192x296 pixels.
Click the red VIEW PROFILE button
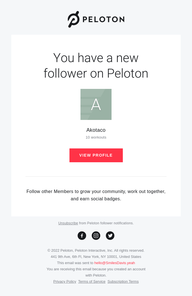[96, 155]
